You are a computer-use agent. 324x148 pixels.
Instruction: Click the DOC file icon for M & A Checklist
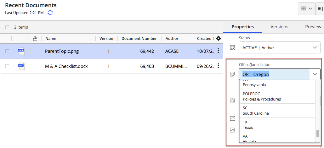(21, 66)
